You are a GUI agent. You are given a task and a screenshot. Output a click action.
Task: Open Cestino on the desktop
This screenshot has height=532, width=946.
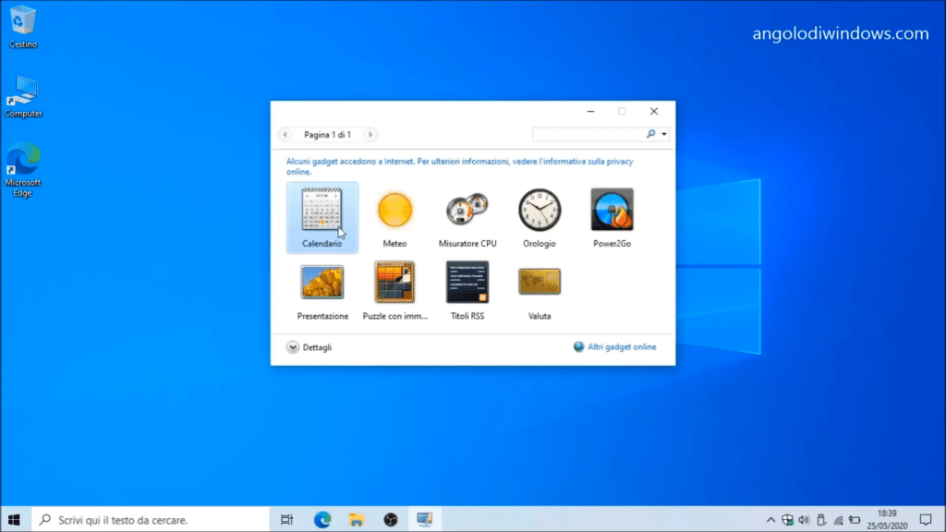[x=23, y=20]
